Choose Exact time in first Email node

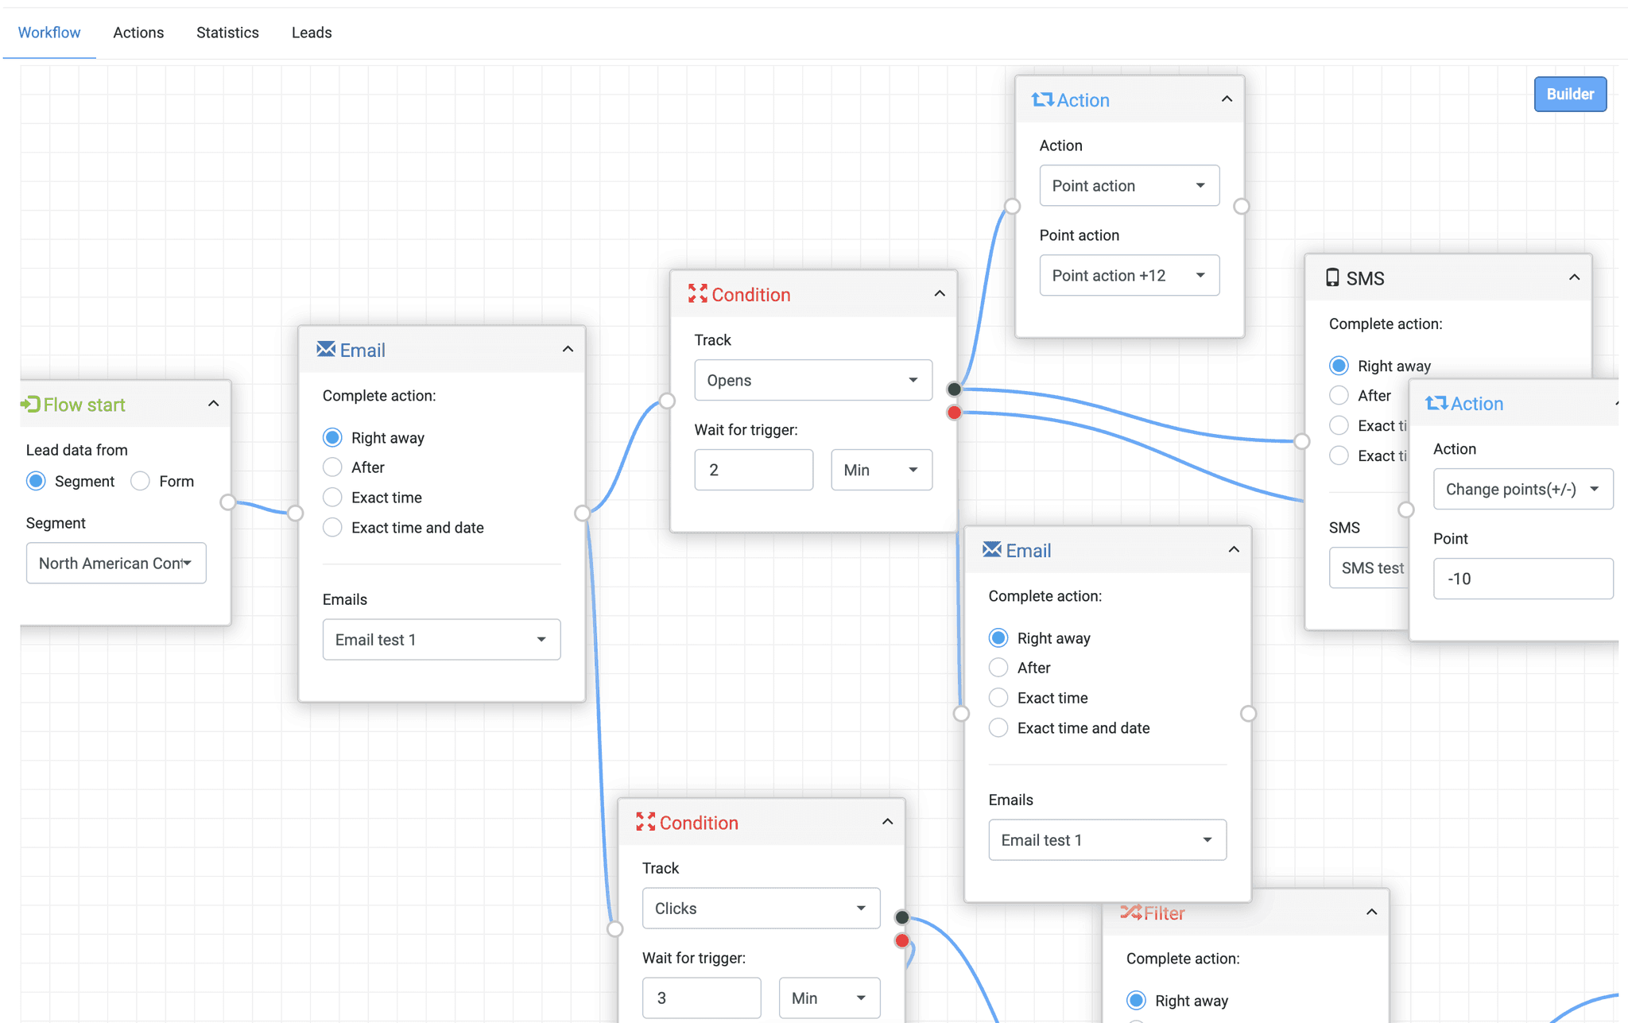(332, 498)
